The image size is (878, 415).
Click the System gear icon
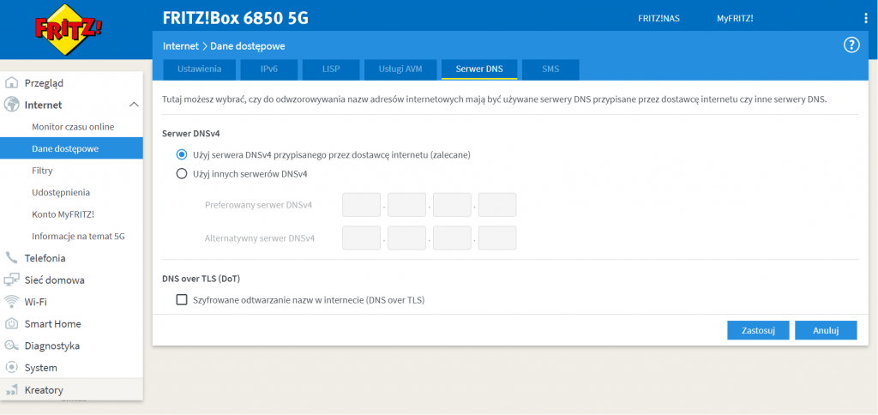point(12,368)
